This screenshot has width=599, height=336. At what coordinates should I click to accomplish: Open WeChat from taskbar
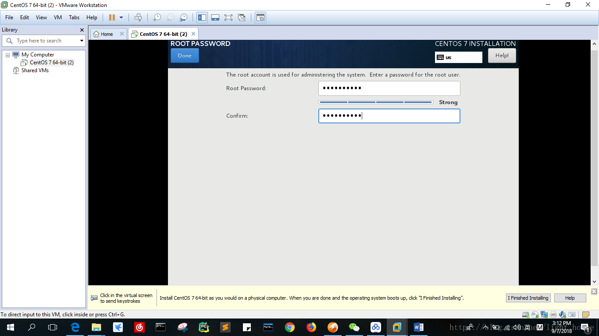pos(354,327)
